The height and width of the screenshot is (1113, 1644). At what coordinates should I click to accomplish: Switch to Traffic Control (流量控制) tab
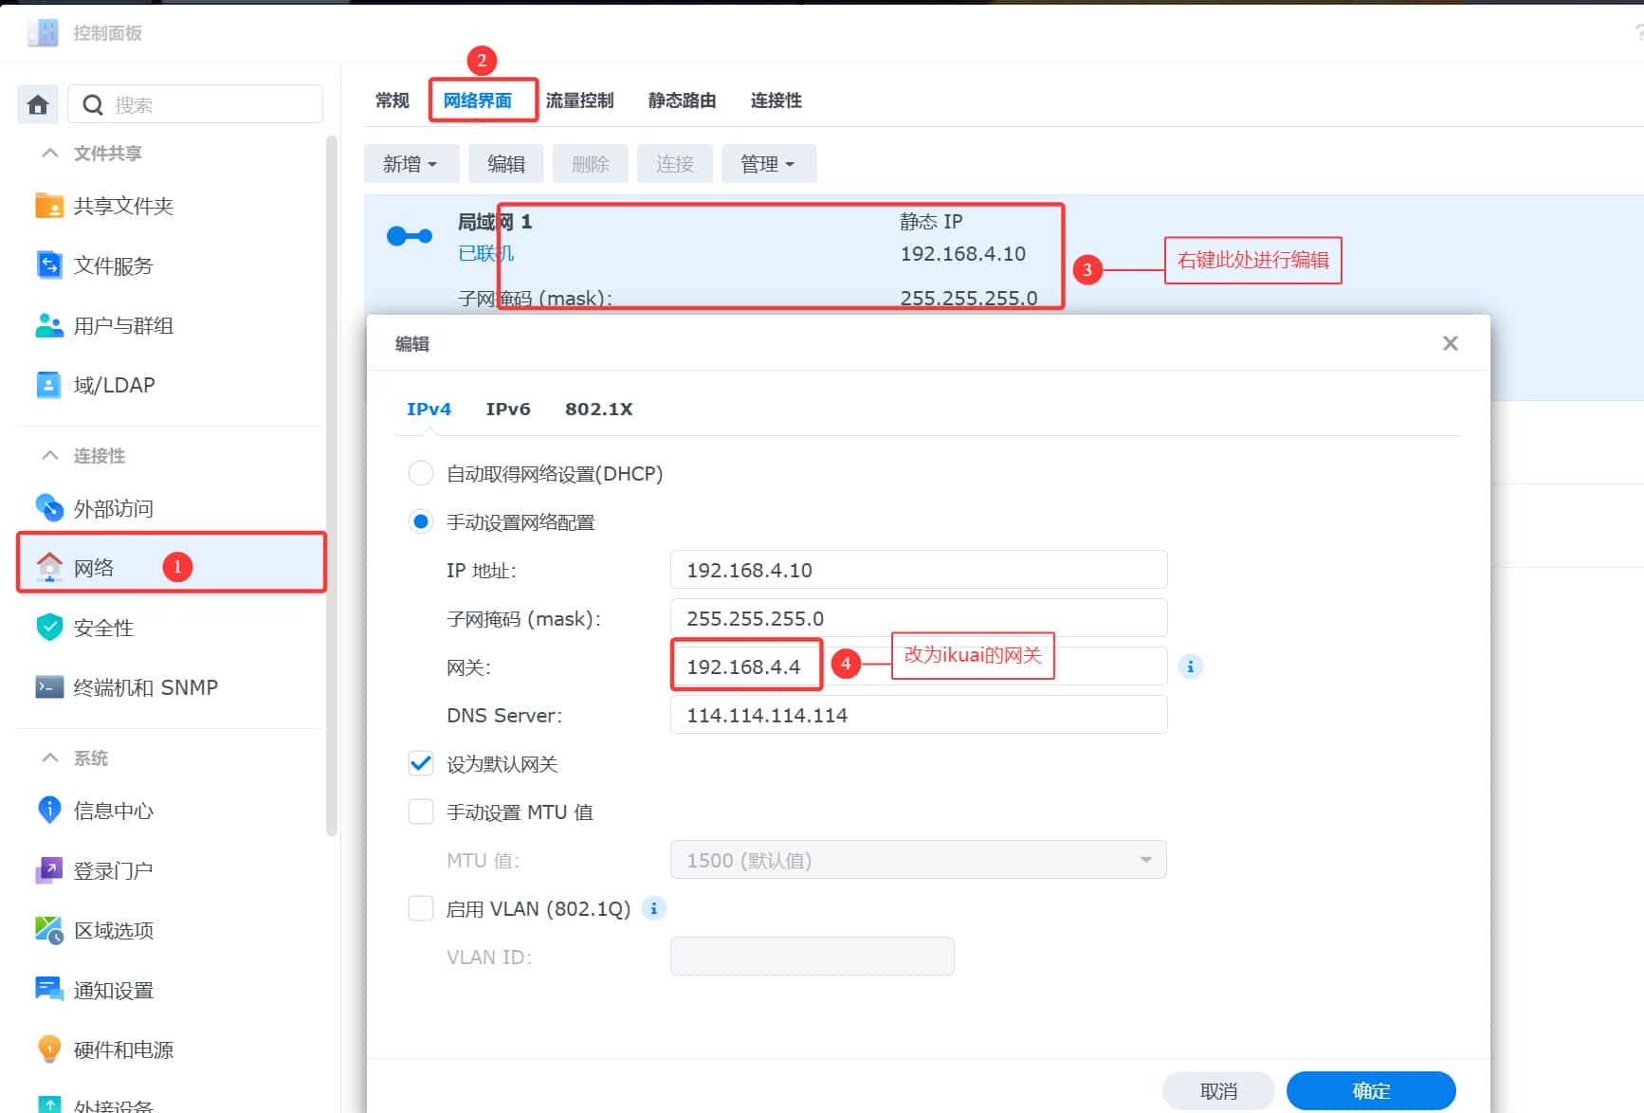(579, 100)
